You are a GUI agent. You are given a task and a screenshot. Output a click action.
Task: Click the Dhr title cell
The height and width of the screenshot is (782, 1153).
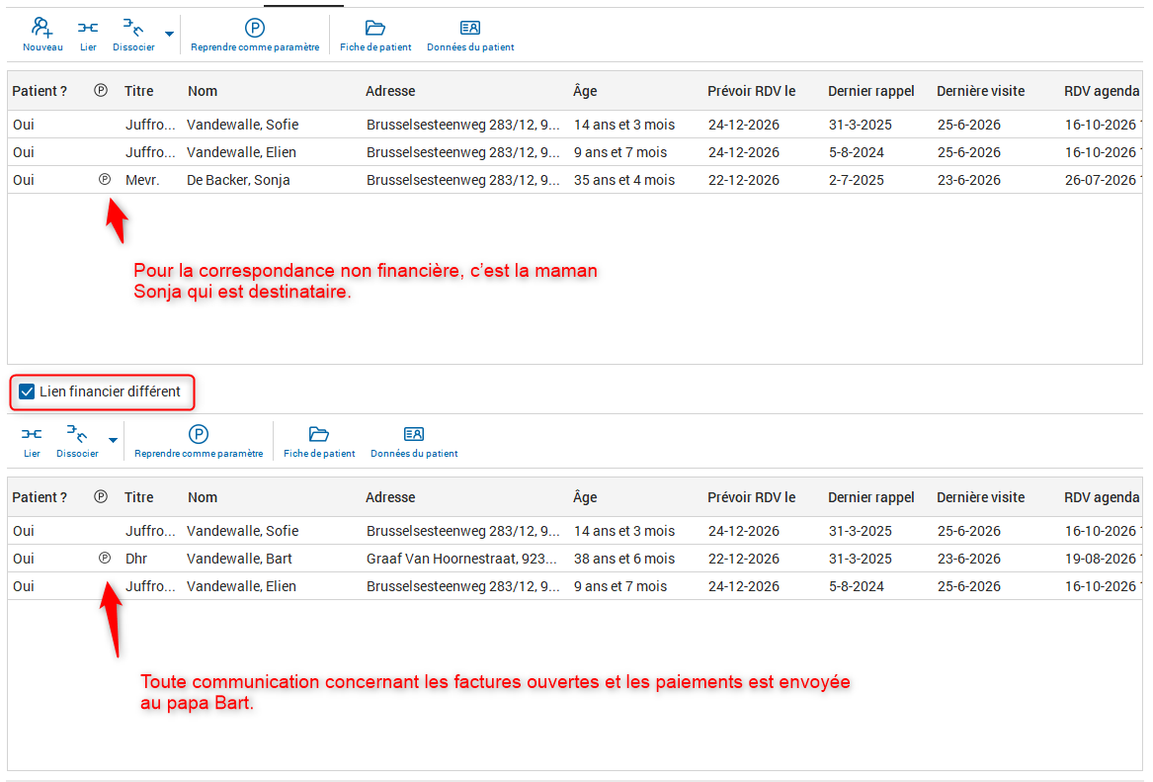136,559
